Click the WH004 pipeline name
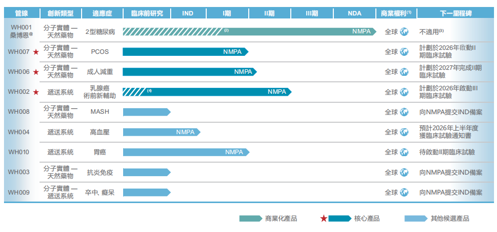The image size is (497, 232). [19, 132]
